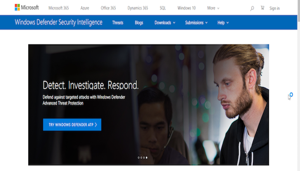The image size is (300, 171).
Task: Click Sign in link
Action: pyautogui.click(x=275, y=8)
